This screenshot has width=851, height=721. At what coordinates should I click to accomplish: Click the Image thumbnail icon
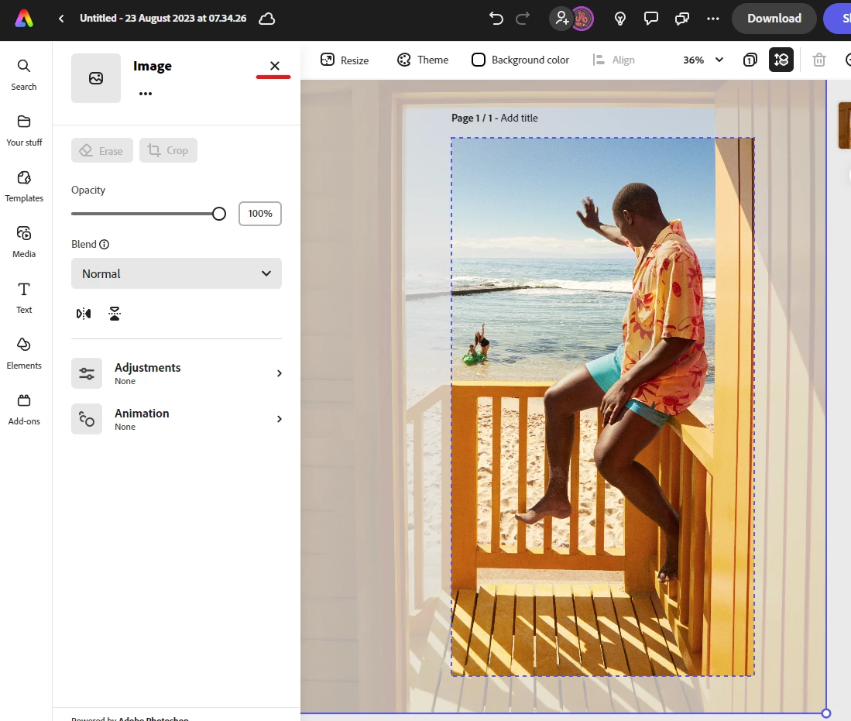click(96, 78)
